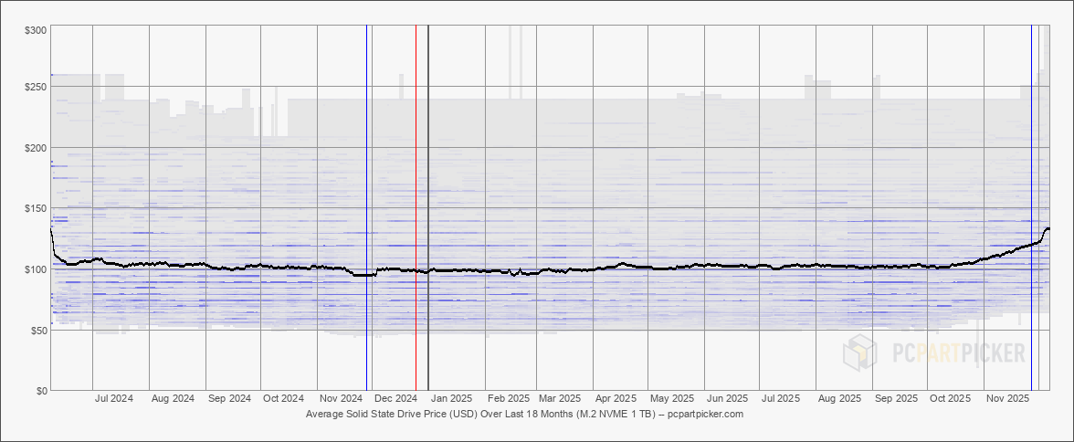Click the May 2025 x-axis label
This screenshot has height=442, width=1074.
[671, 399]
